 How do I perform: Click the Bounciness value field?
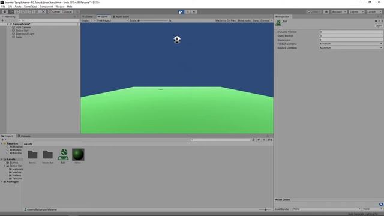pos(350,40)
